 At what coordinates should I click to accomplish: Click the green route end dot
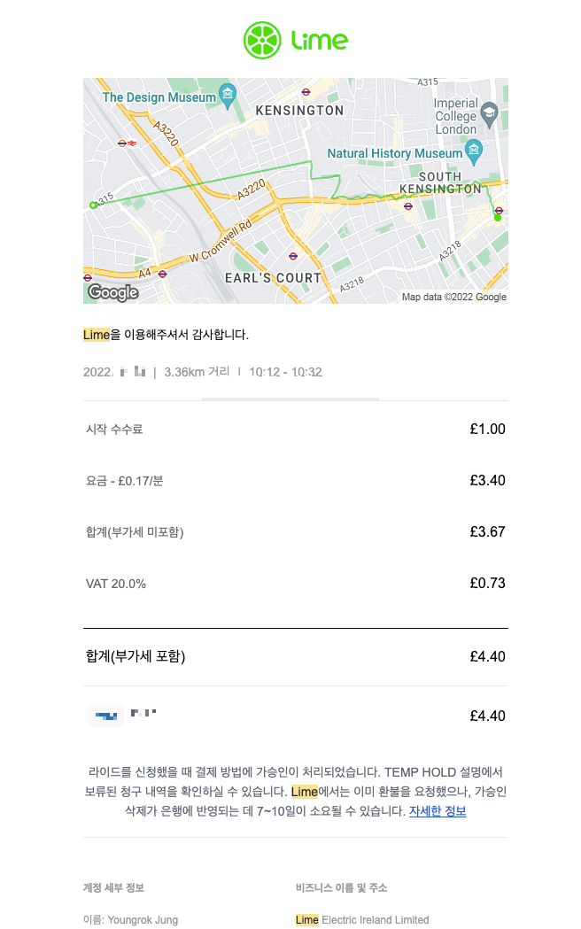498,218
